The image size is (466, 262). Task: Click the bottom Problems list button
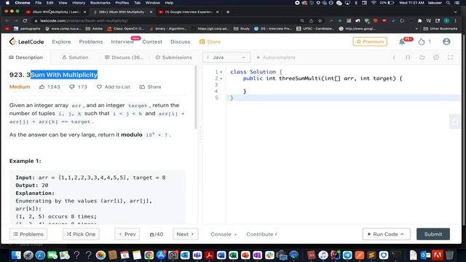pos(28,234)
